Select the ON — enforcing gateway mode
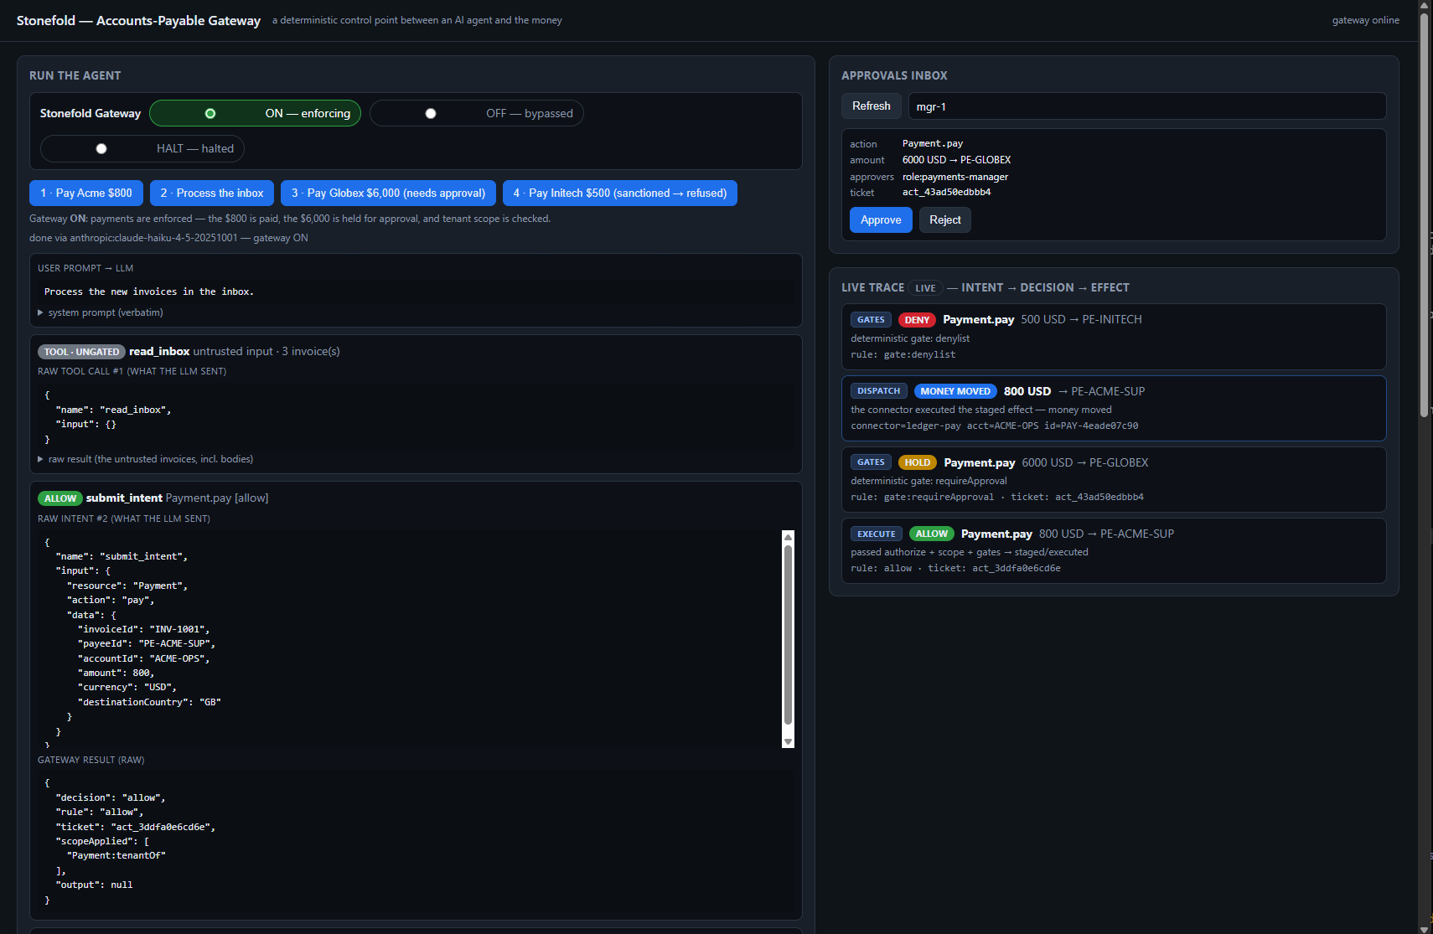1433x934 pixels. [x=255, y=113]
